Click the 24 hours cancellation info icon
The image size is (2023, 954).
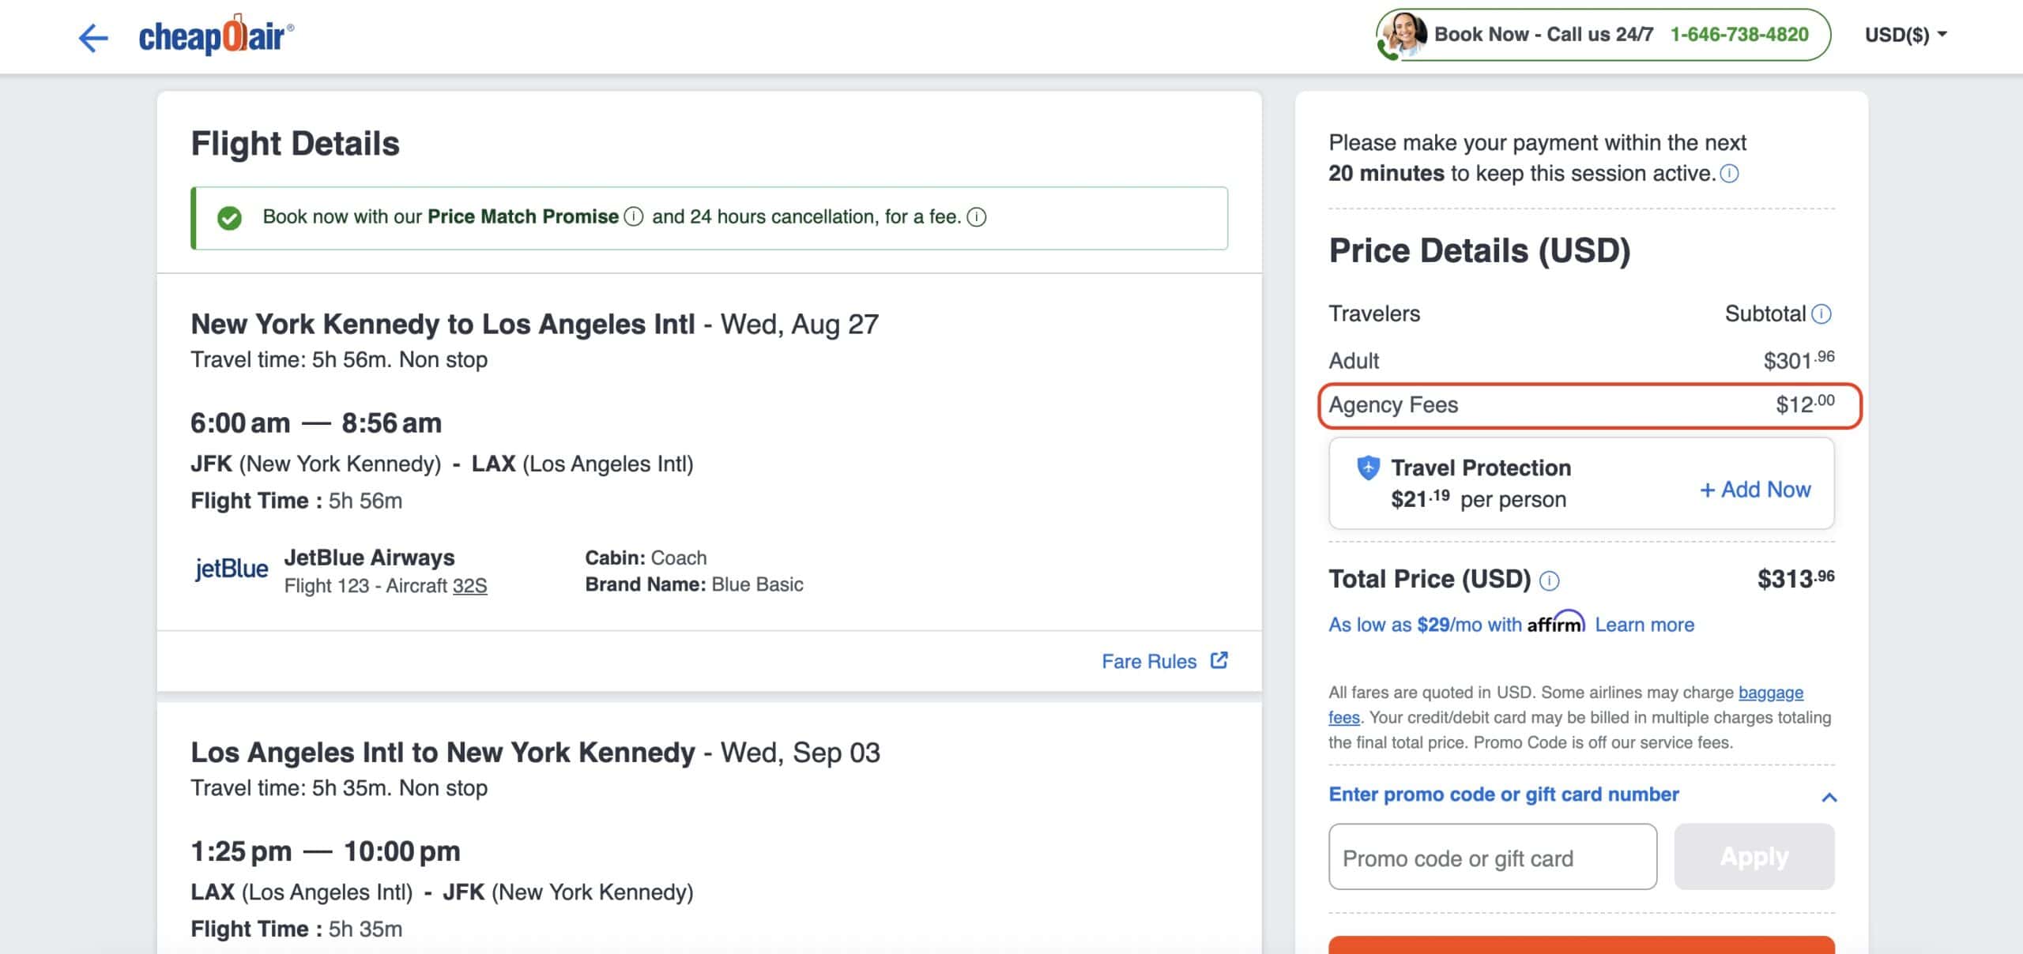(977, 216)
